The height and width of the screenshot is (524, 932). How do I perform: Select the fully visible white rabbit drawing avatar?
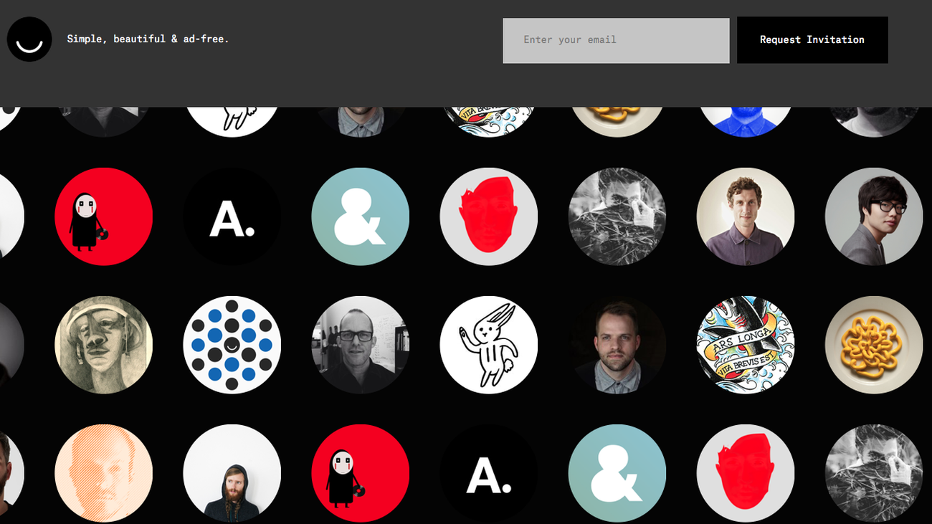pos(488,345)
